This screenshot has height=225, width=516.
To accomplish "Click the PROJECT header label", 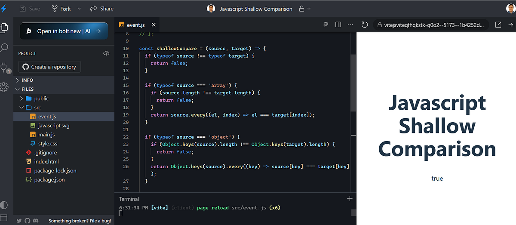I will (x=27, y=53).
